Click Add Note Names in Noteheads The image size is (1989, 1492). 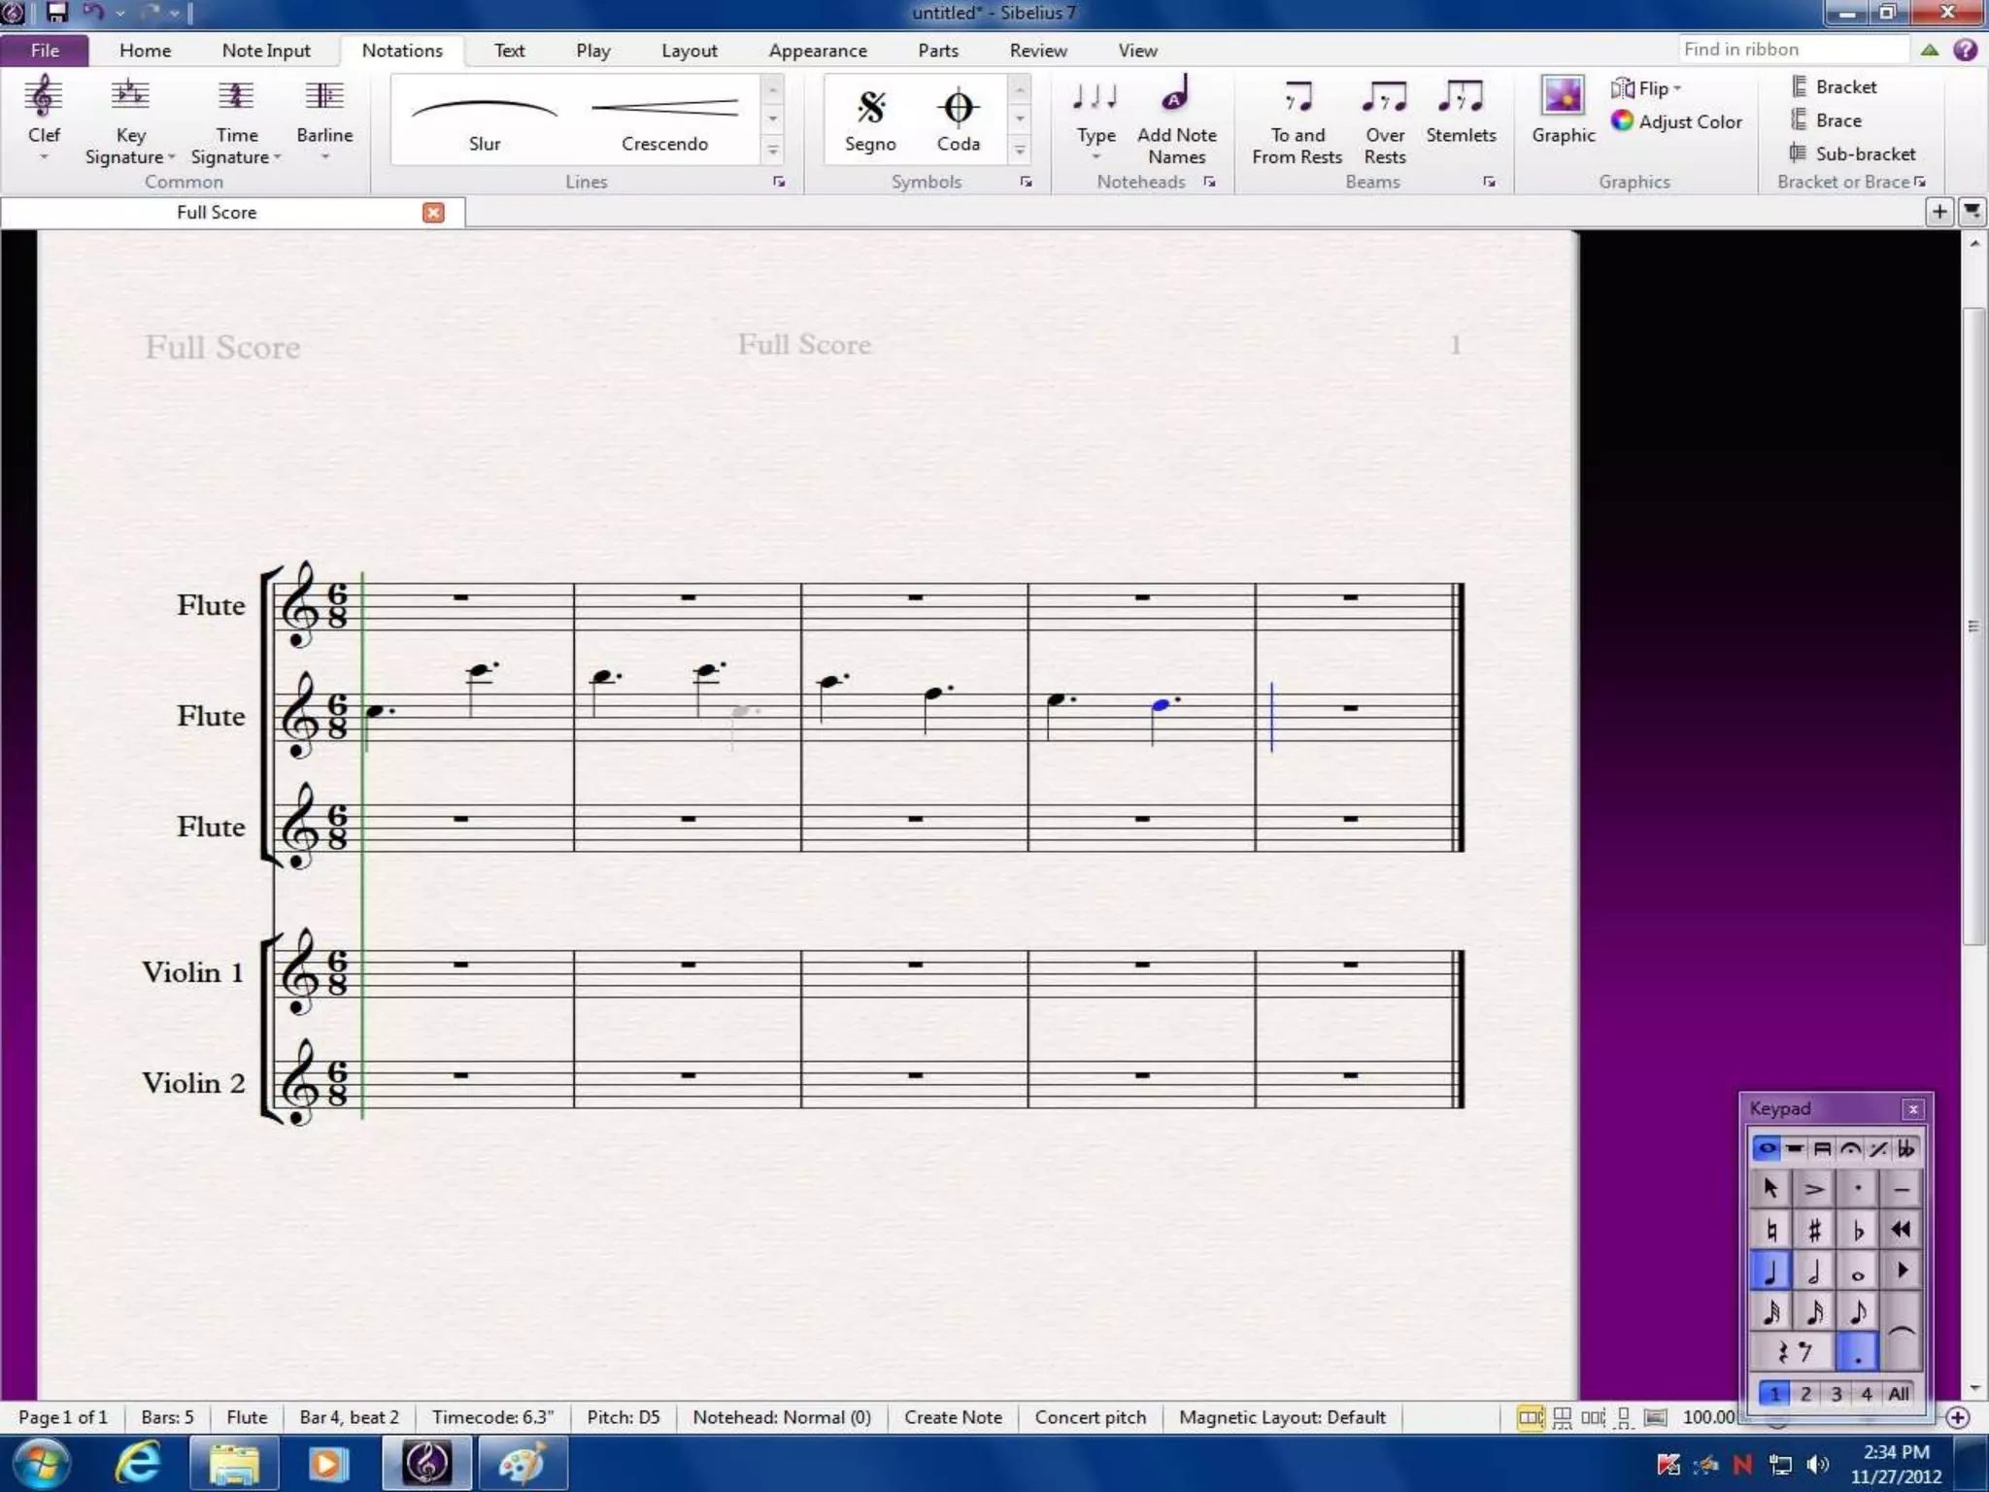click(1176, 119)
